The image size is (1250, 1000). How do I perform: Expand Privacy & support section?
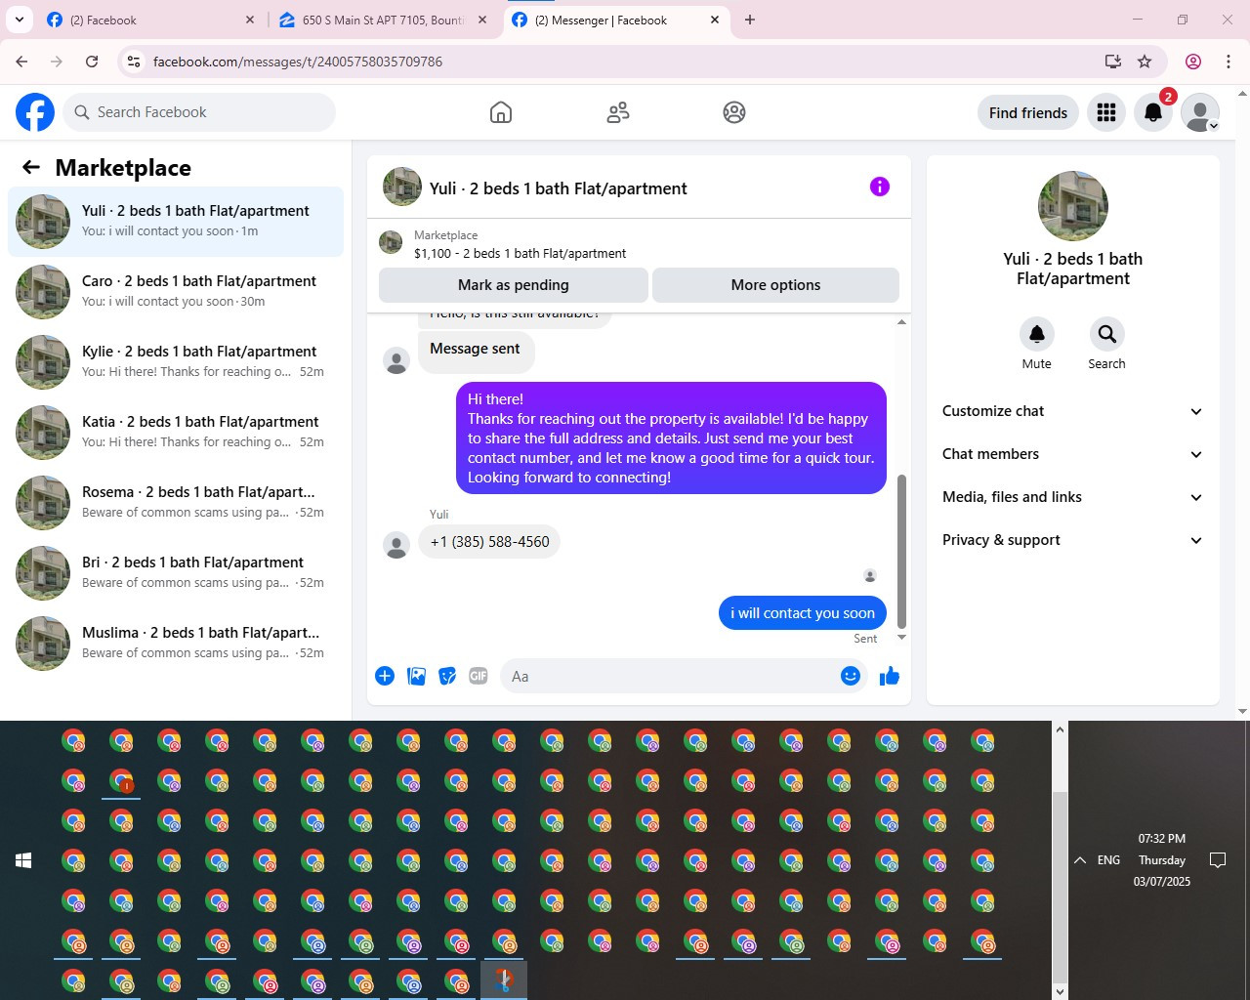click(x=1072, y=540)
